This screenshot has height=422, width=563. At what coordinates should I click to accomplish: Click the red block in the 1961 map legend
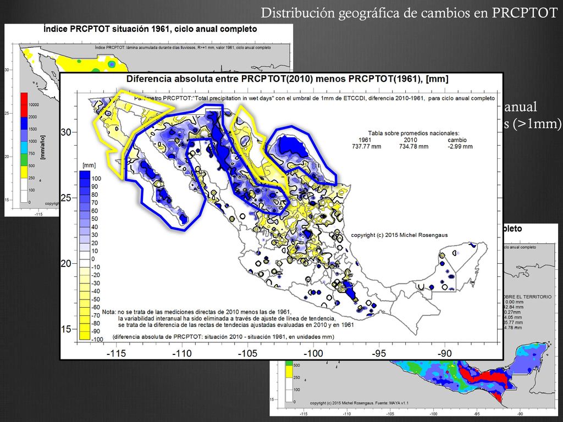pos(24,104)
